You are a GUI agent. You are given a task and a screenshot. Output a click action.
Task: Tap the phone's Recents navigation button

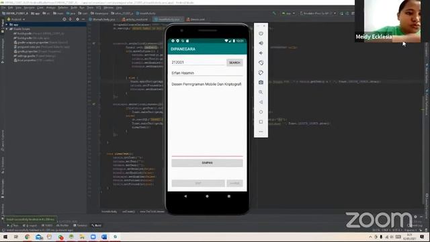229,196
